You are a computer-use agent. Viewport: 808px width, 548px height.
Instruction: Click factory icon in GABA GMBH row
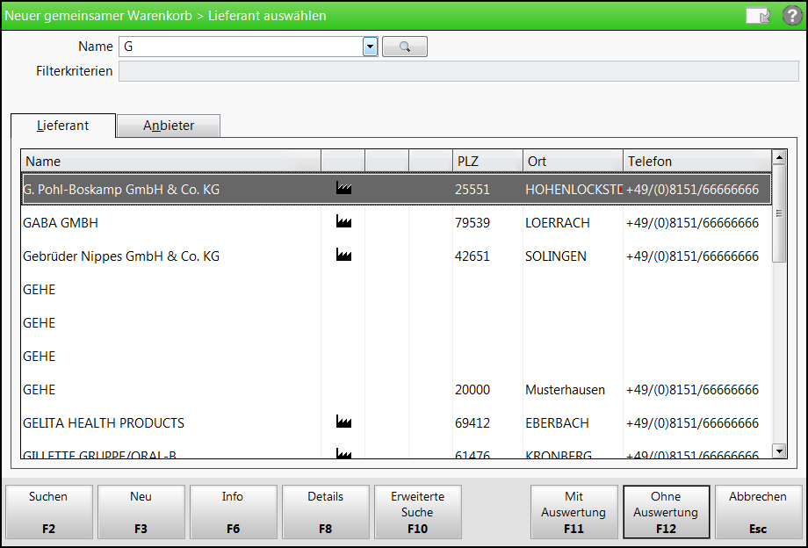[343, 221]
